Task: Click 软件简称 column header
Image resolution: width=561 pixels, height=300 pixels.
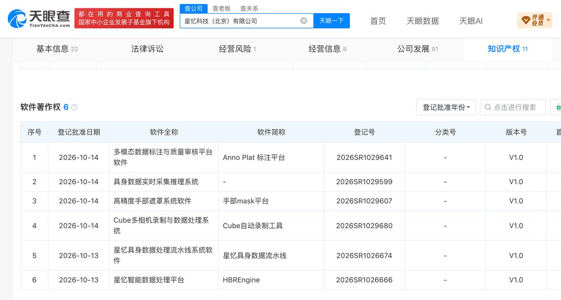Action: (271, 132)
